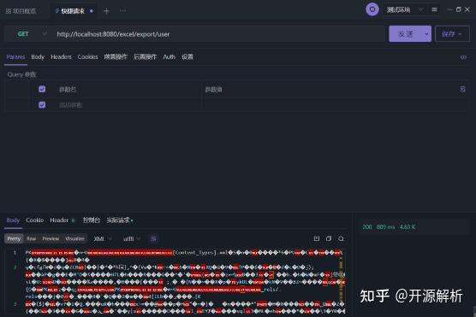Add new tab with plus icon
Image resolution: width=476 pixels, height=317 pixels.
point(106,11)
